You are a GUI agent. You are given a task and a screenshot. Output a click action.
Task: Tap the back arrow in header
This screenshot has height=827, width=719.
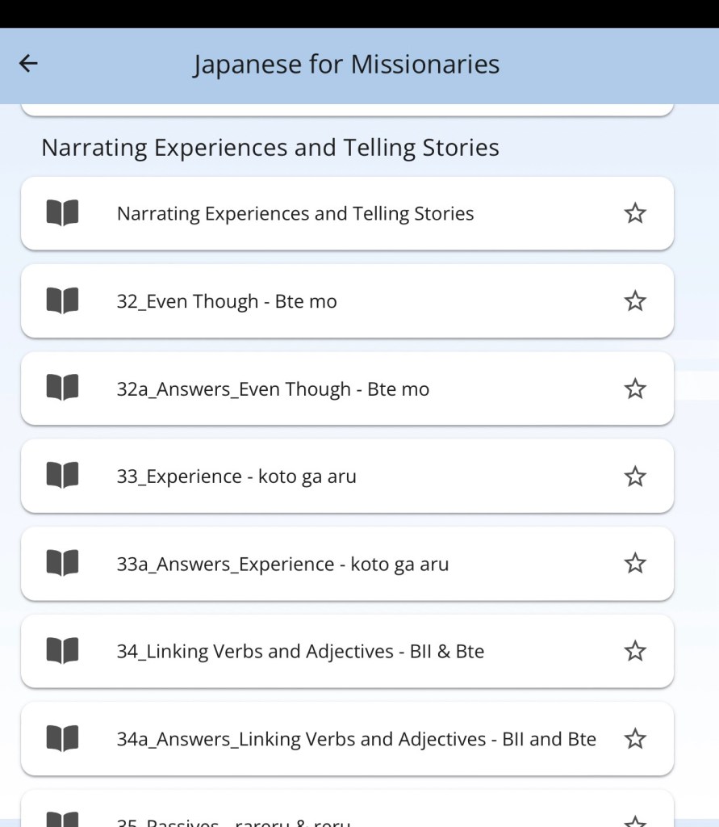point(28,64)
